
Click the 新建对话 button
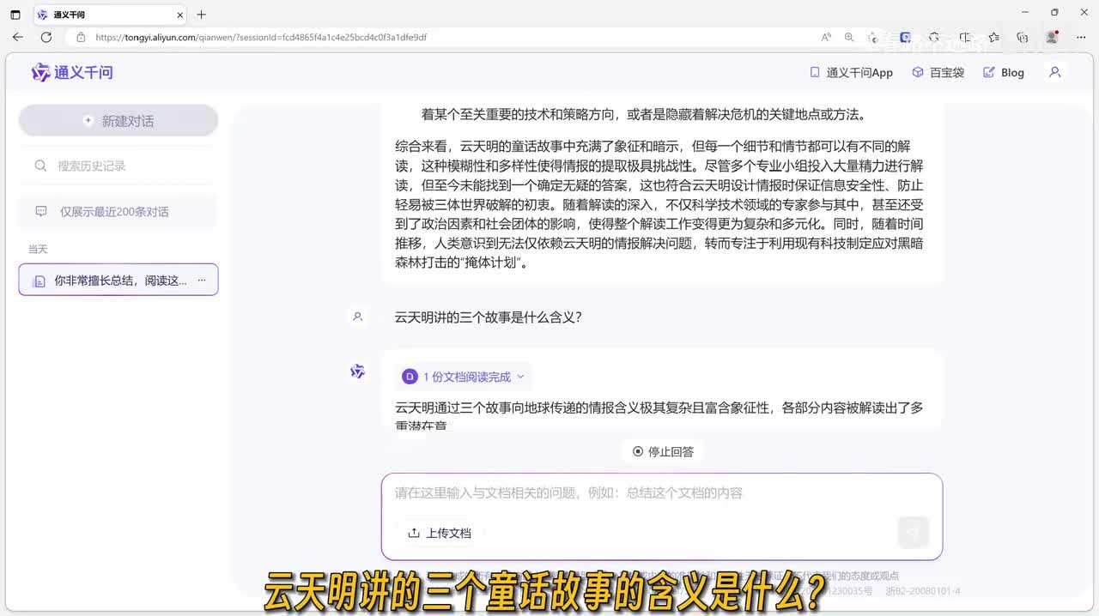pyautogui.click(x=118, y=121)
